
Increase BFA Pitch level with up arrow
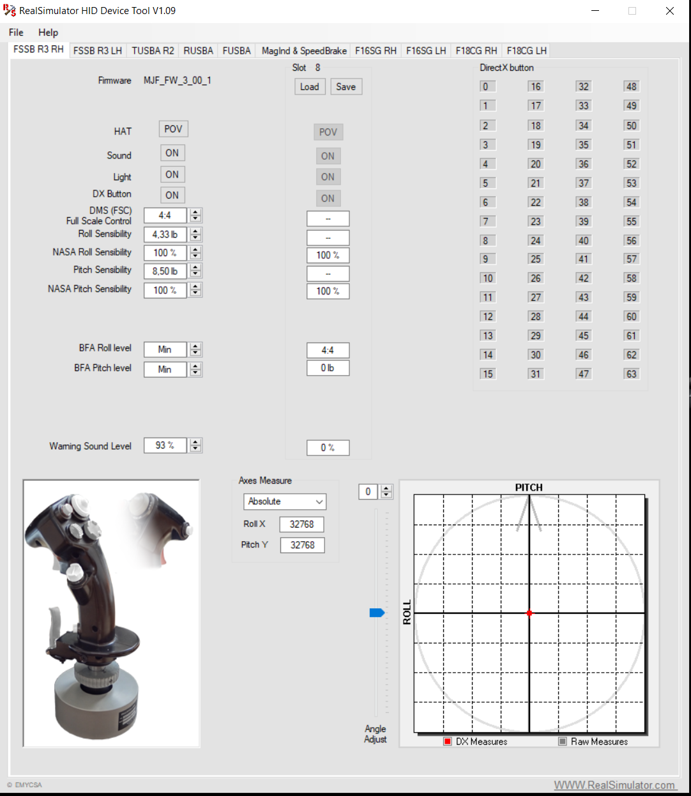click(196, 366)
